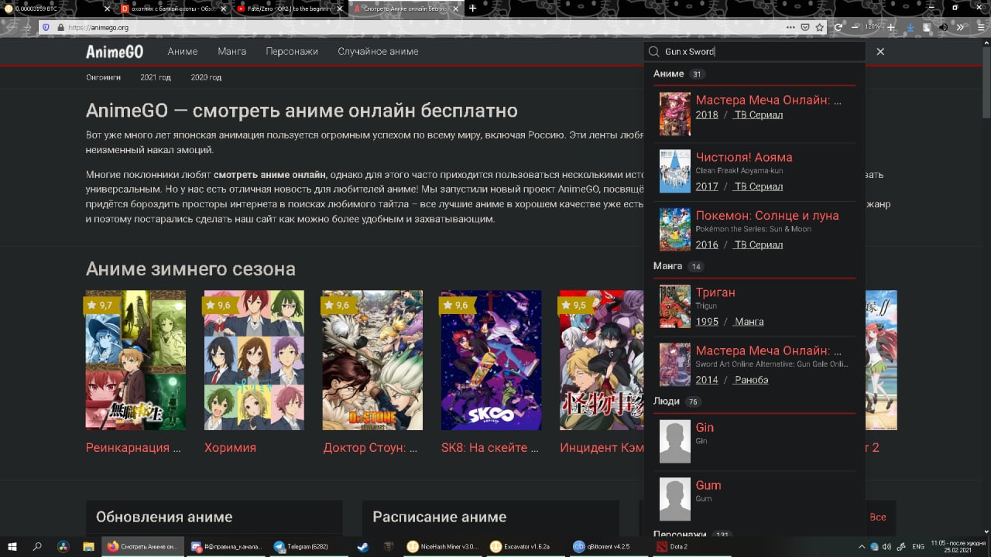
Task: Open the SK8 anime poster
Action: click(x=491, y=360)
